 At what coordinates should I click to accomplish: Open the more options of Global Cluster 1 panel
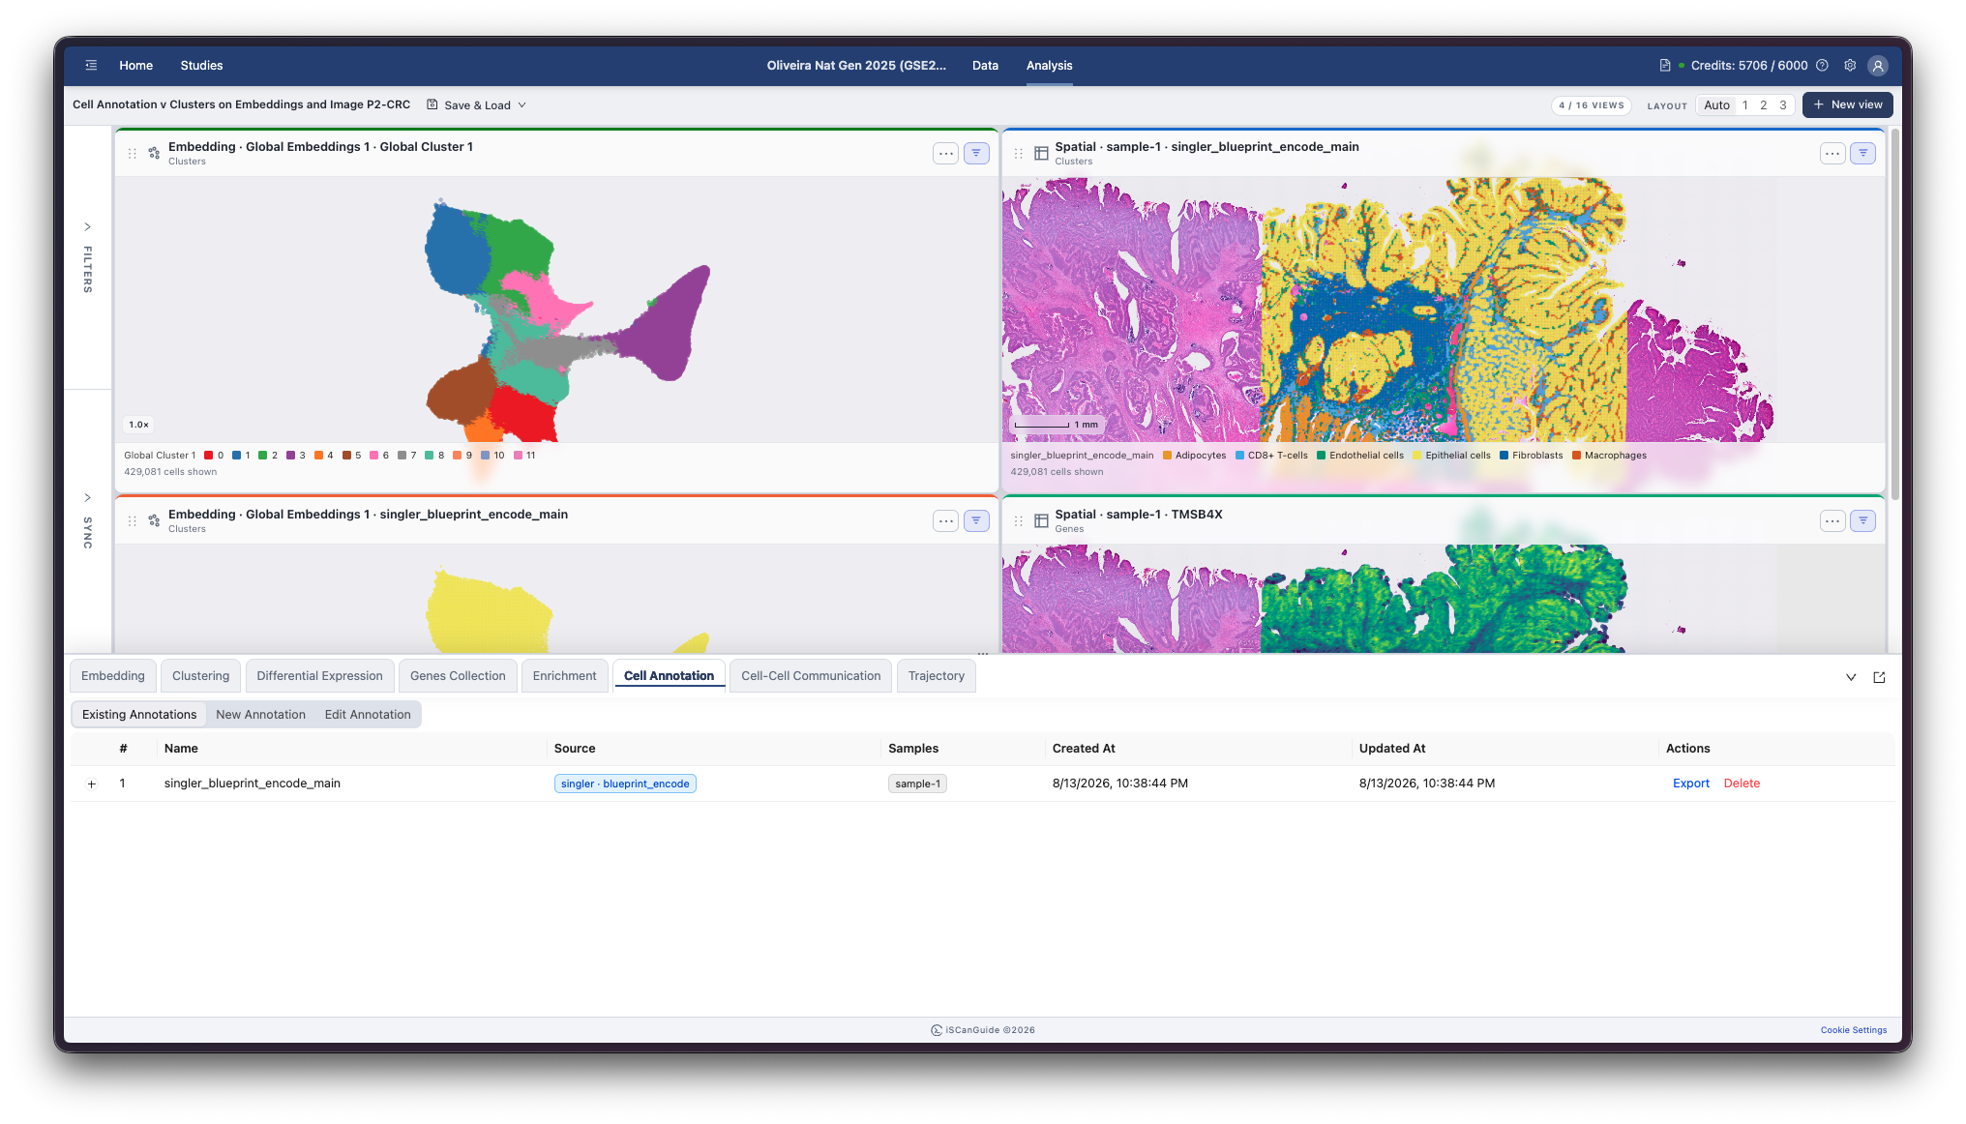coord(945,153)
